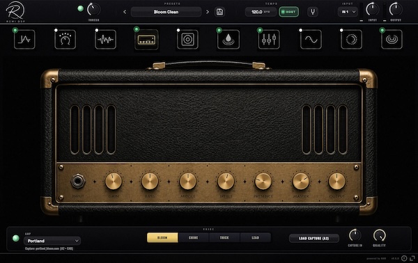
Task: Select the CHIME voice tab
Action: tap(194, 238)
